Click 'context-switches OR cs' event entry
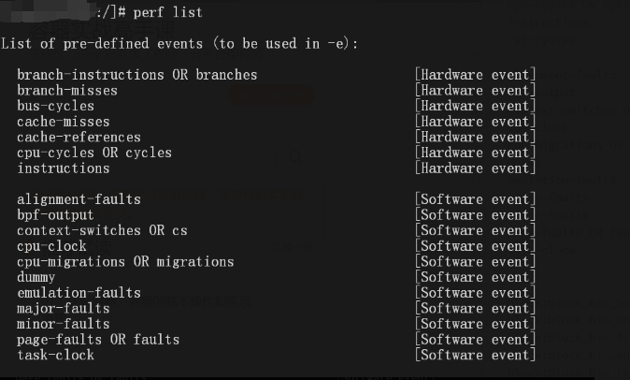630x380 pixels. (102, 230)
